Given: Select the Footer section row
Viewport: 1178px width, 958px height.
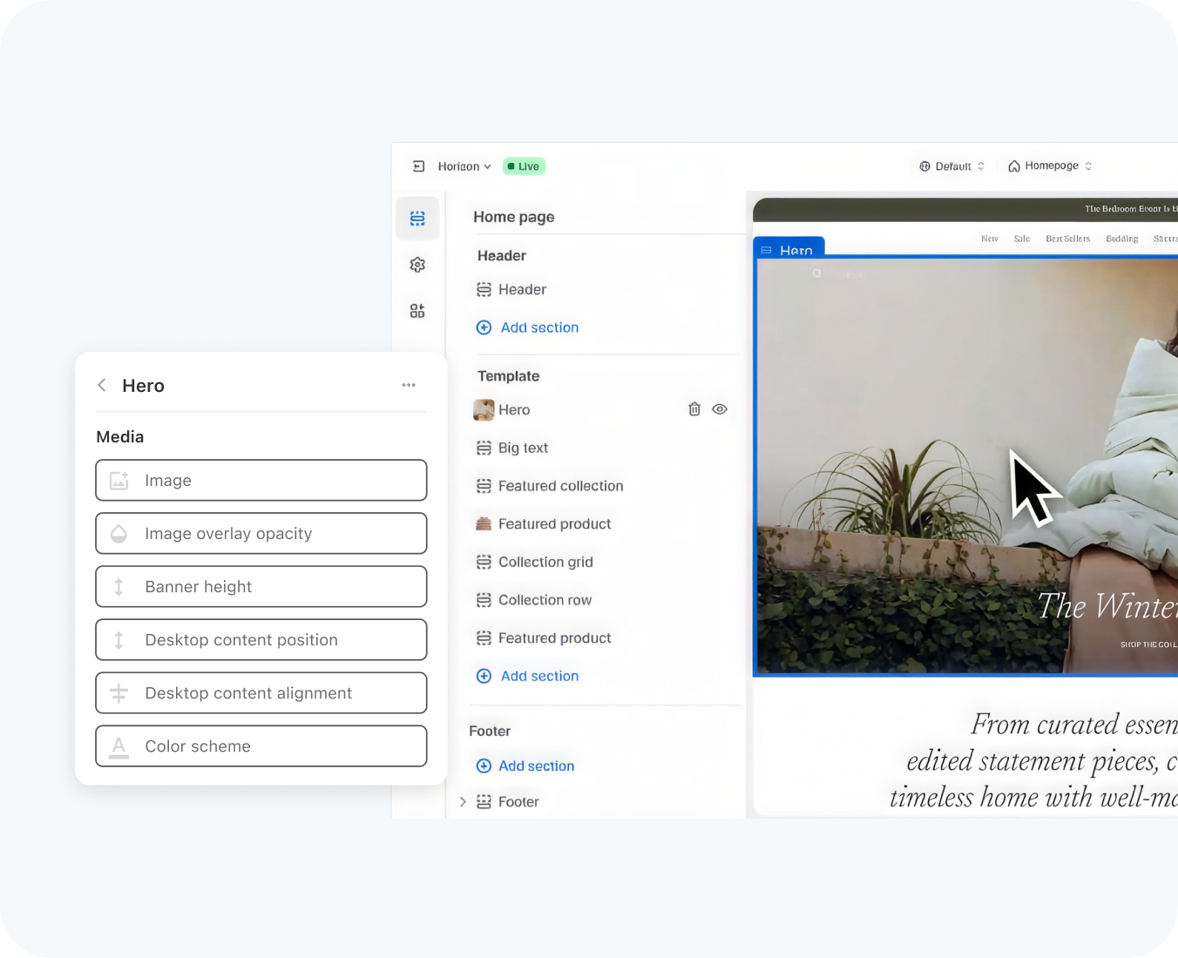Looking at the screenshot, I should point(508,802).
